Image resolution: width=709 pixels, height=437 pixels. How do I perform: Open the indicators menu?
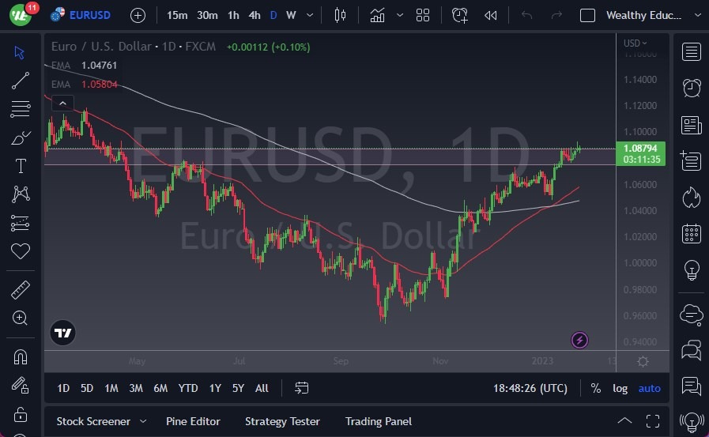(x=377, y=15)
